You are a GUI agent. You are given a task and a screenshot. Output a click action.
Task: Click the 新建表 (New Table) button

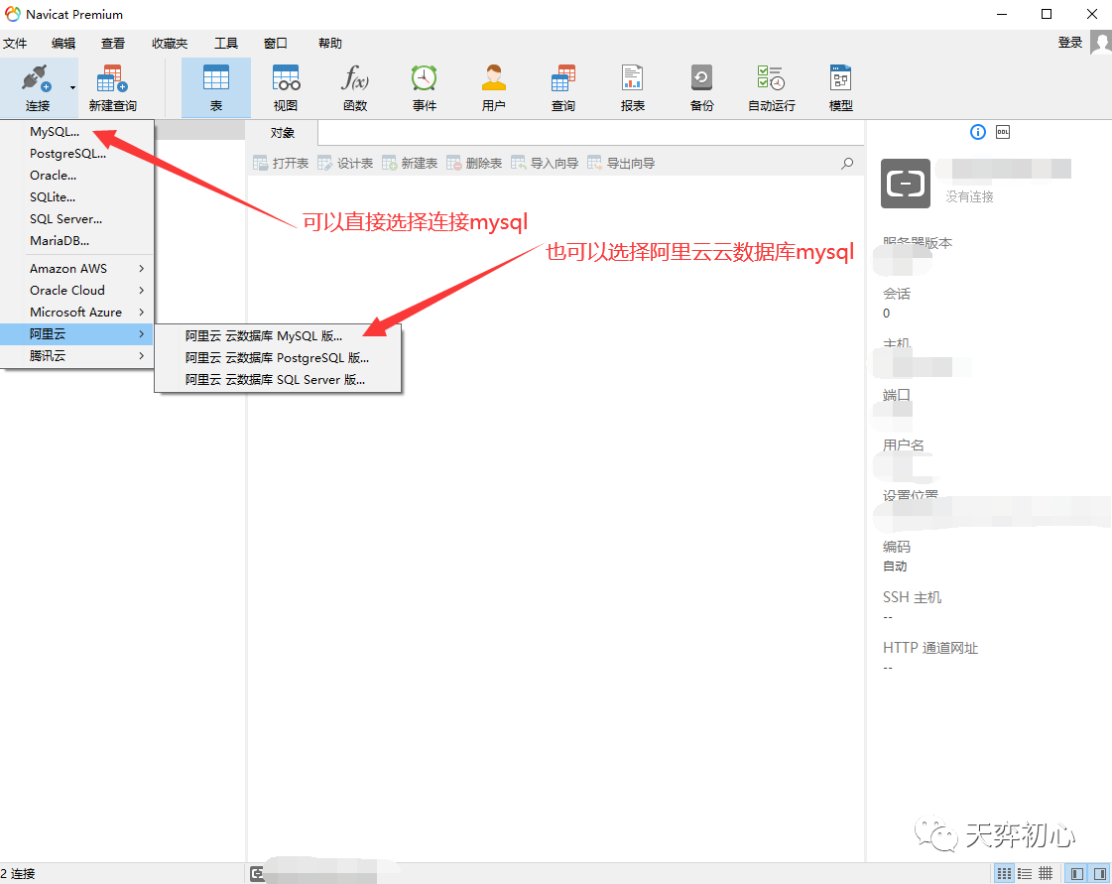(409, 164)
